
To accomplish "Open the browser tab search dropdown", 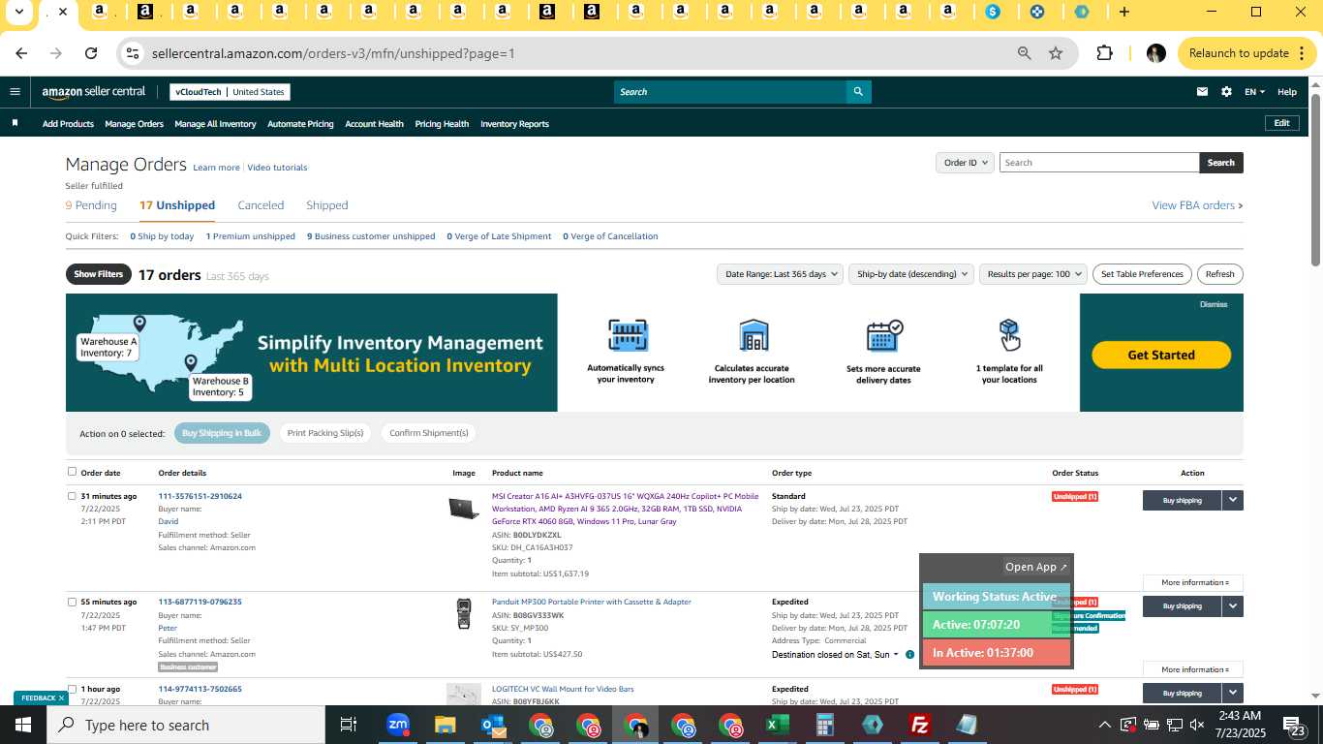I will click(x=18, y=12).
